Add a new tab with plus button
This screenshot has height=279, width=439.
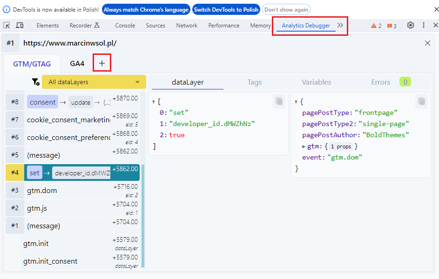(x=102, y=63)
